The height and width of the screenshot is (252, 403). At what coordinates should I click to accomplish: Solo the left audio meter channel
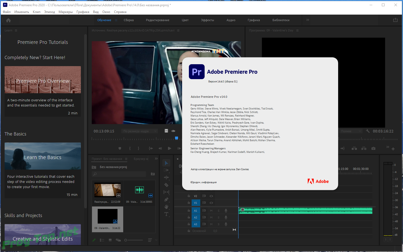(386, 240)
